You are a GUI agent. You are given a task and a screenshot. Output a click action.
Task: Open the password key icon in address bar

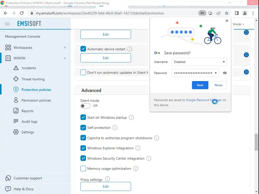click(202, 13)
